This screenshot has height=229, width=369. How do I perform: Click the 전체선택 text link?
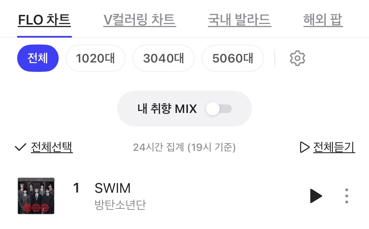click(x=52, y=147)
